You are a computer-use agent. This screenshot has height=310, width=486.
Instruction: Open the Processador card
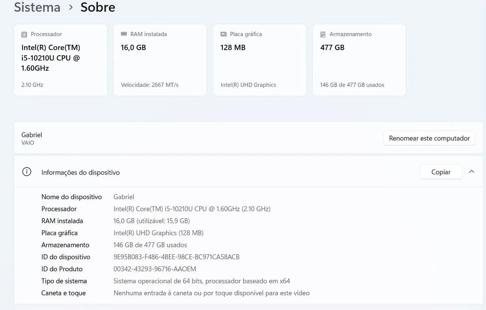[60, 60]
